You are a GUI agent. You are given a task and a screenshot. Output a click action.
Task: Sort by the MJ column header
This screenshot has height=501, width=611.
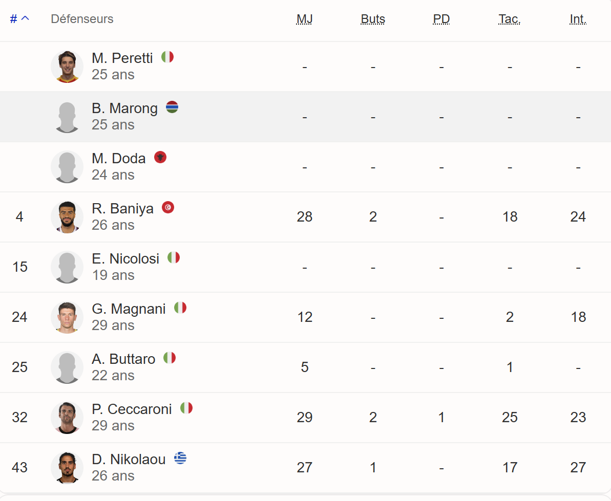(x=304, y=19)
